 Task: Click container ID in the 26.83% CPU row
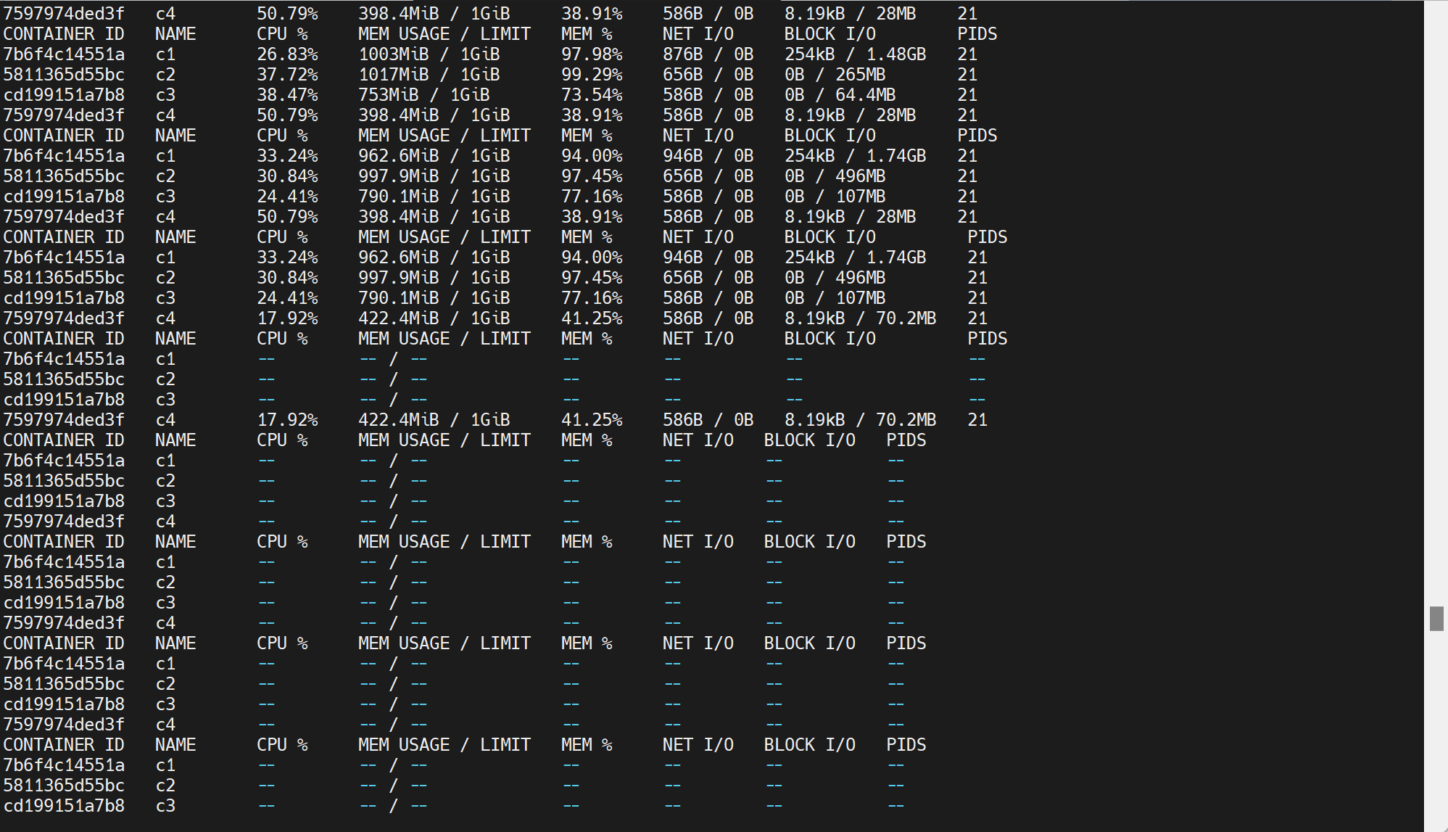[64, 54]
